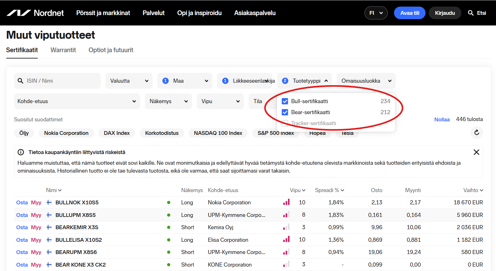Click the green status dot for BEARKEMIR X3S
Image resolution: width=496 pixels, height=271 pixels.
pos(169,227)
